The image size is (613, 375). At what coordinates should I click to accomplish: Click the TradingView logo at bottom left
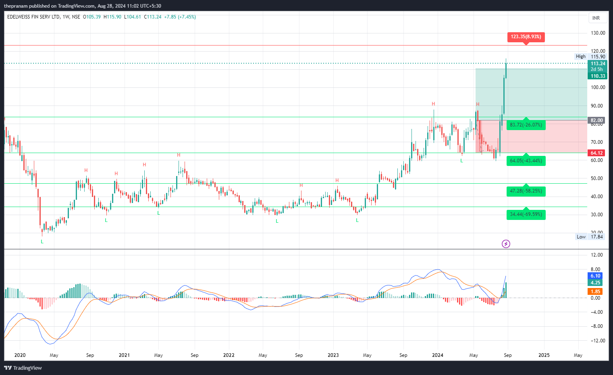(23, 368)
